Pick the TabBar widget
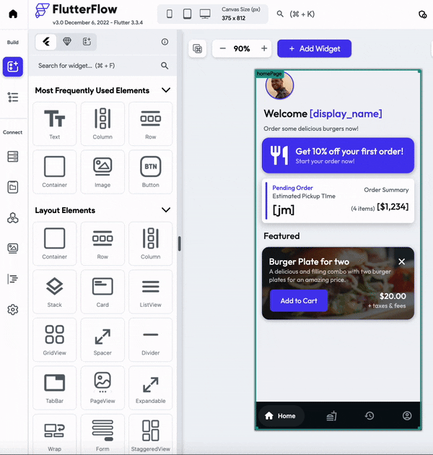Screen dimensions: 433x455 pyautogui.click(x=55, y=388)
